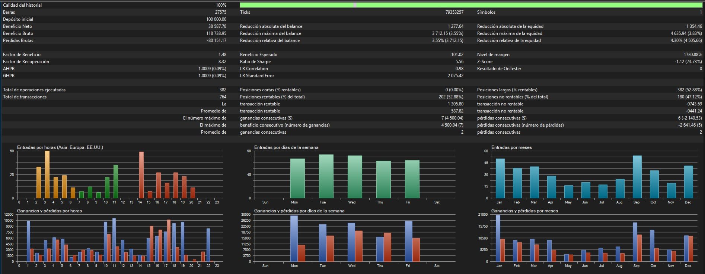Select the hour 14 bar in Entradas por horas
This screenshot has height=274, width=705.
[x=141, y=175]
